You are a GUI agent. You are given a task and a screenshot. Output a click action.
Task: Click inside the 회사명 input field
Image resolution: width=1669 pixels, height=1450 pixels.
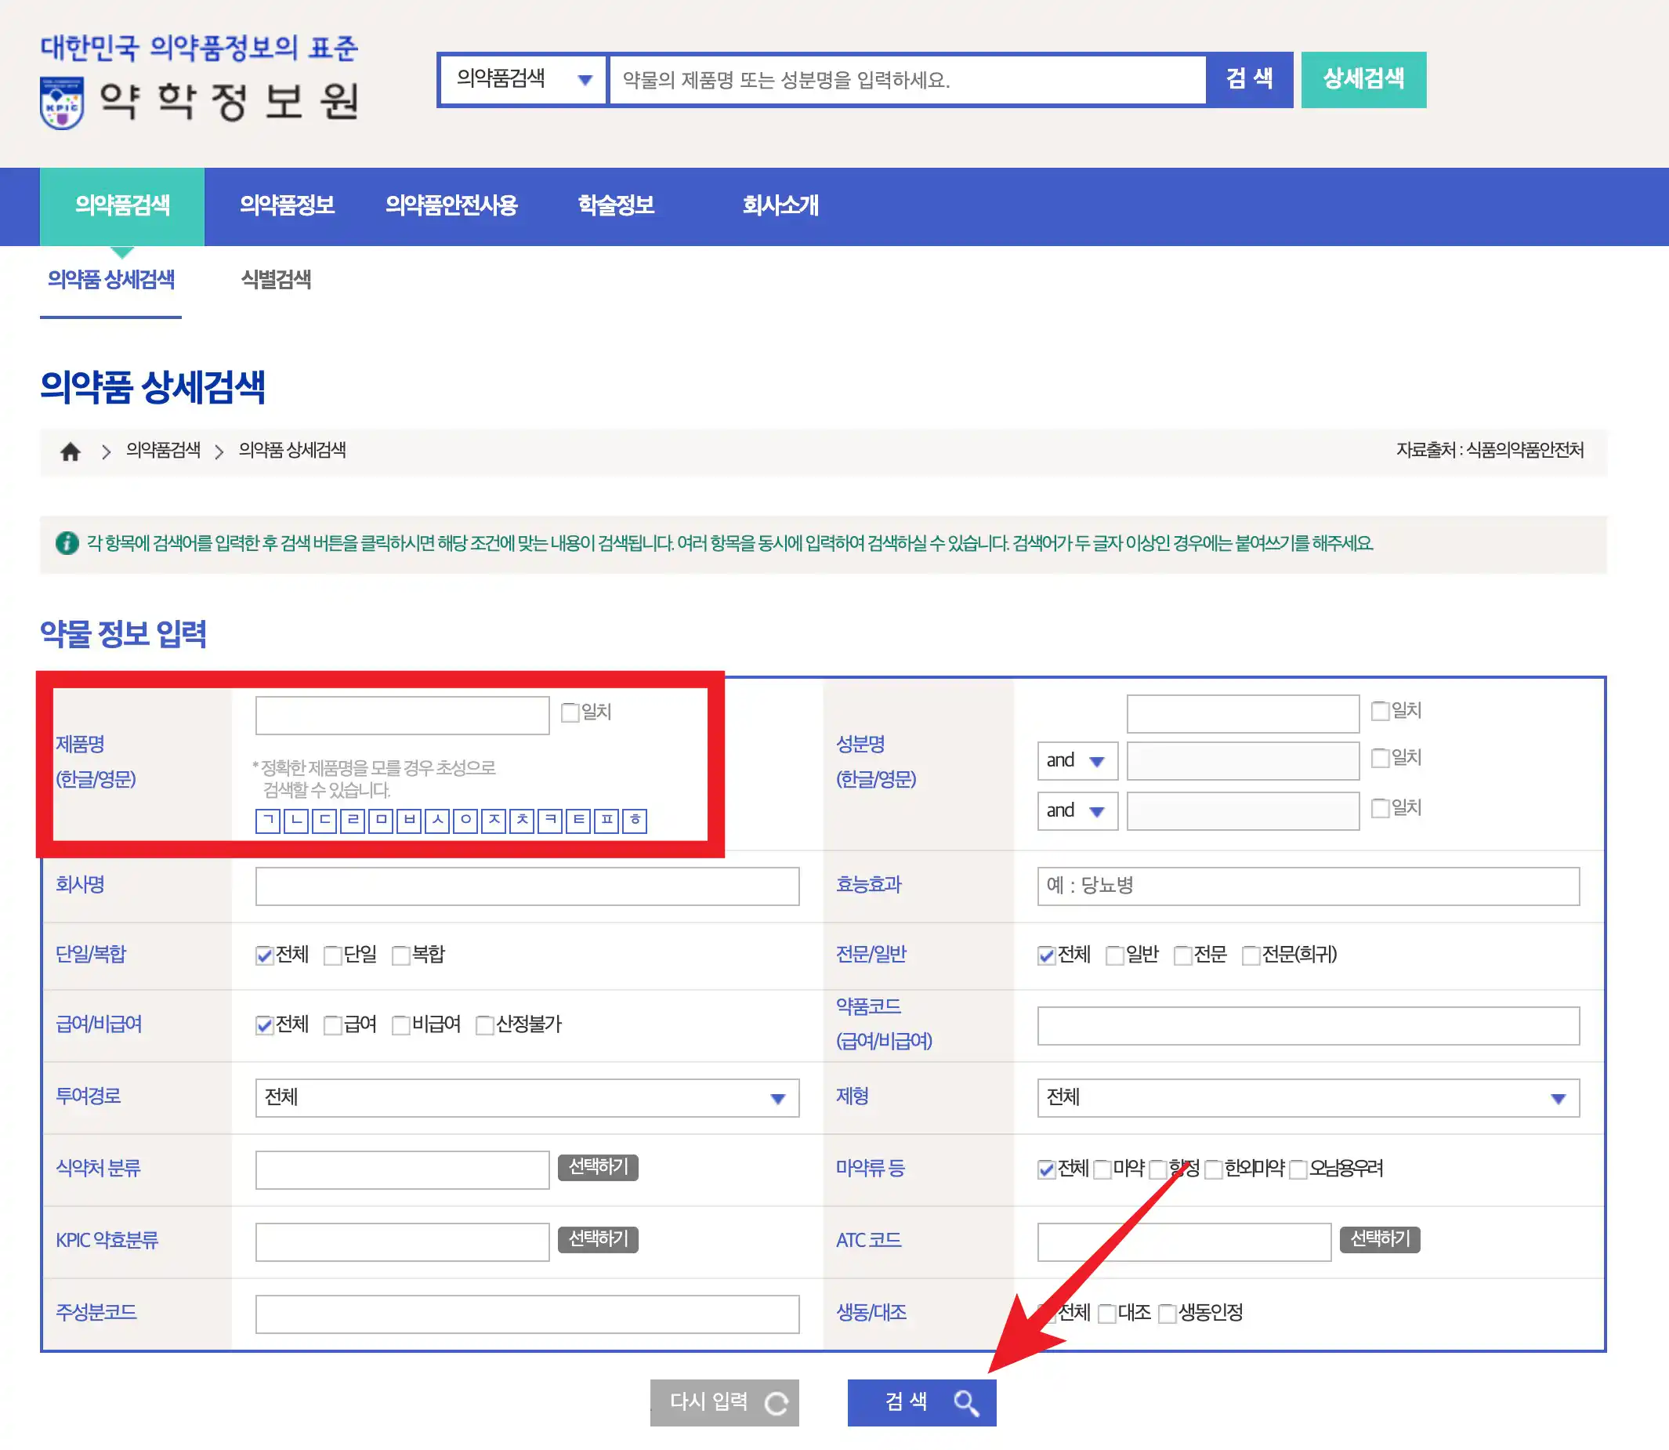click(x=526, y=886)
